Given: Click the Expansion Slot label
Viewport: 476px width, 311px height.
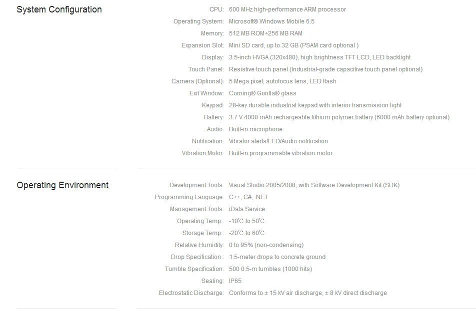Looking at the screenshot, I should pyautogui.click(x=202, y=45).
